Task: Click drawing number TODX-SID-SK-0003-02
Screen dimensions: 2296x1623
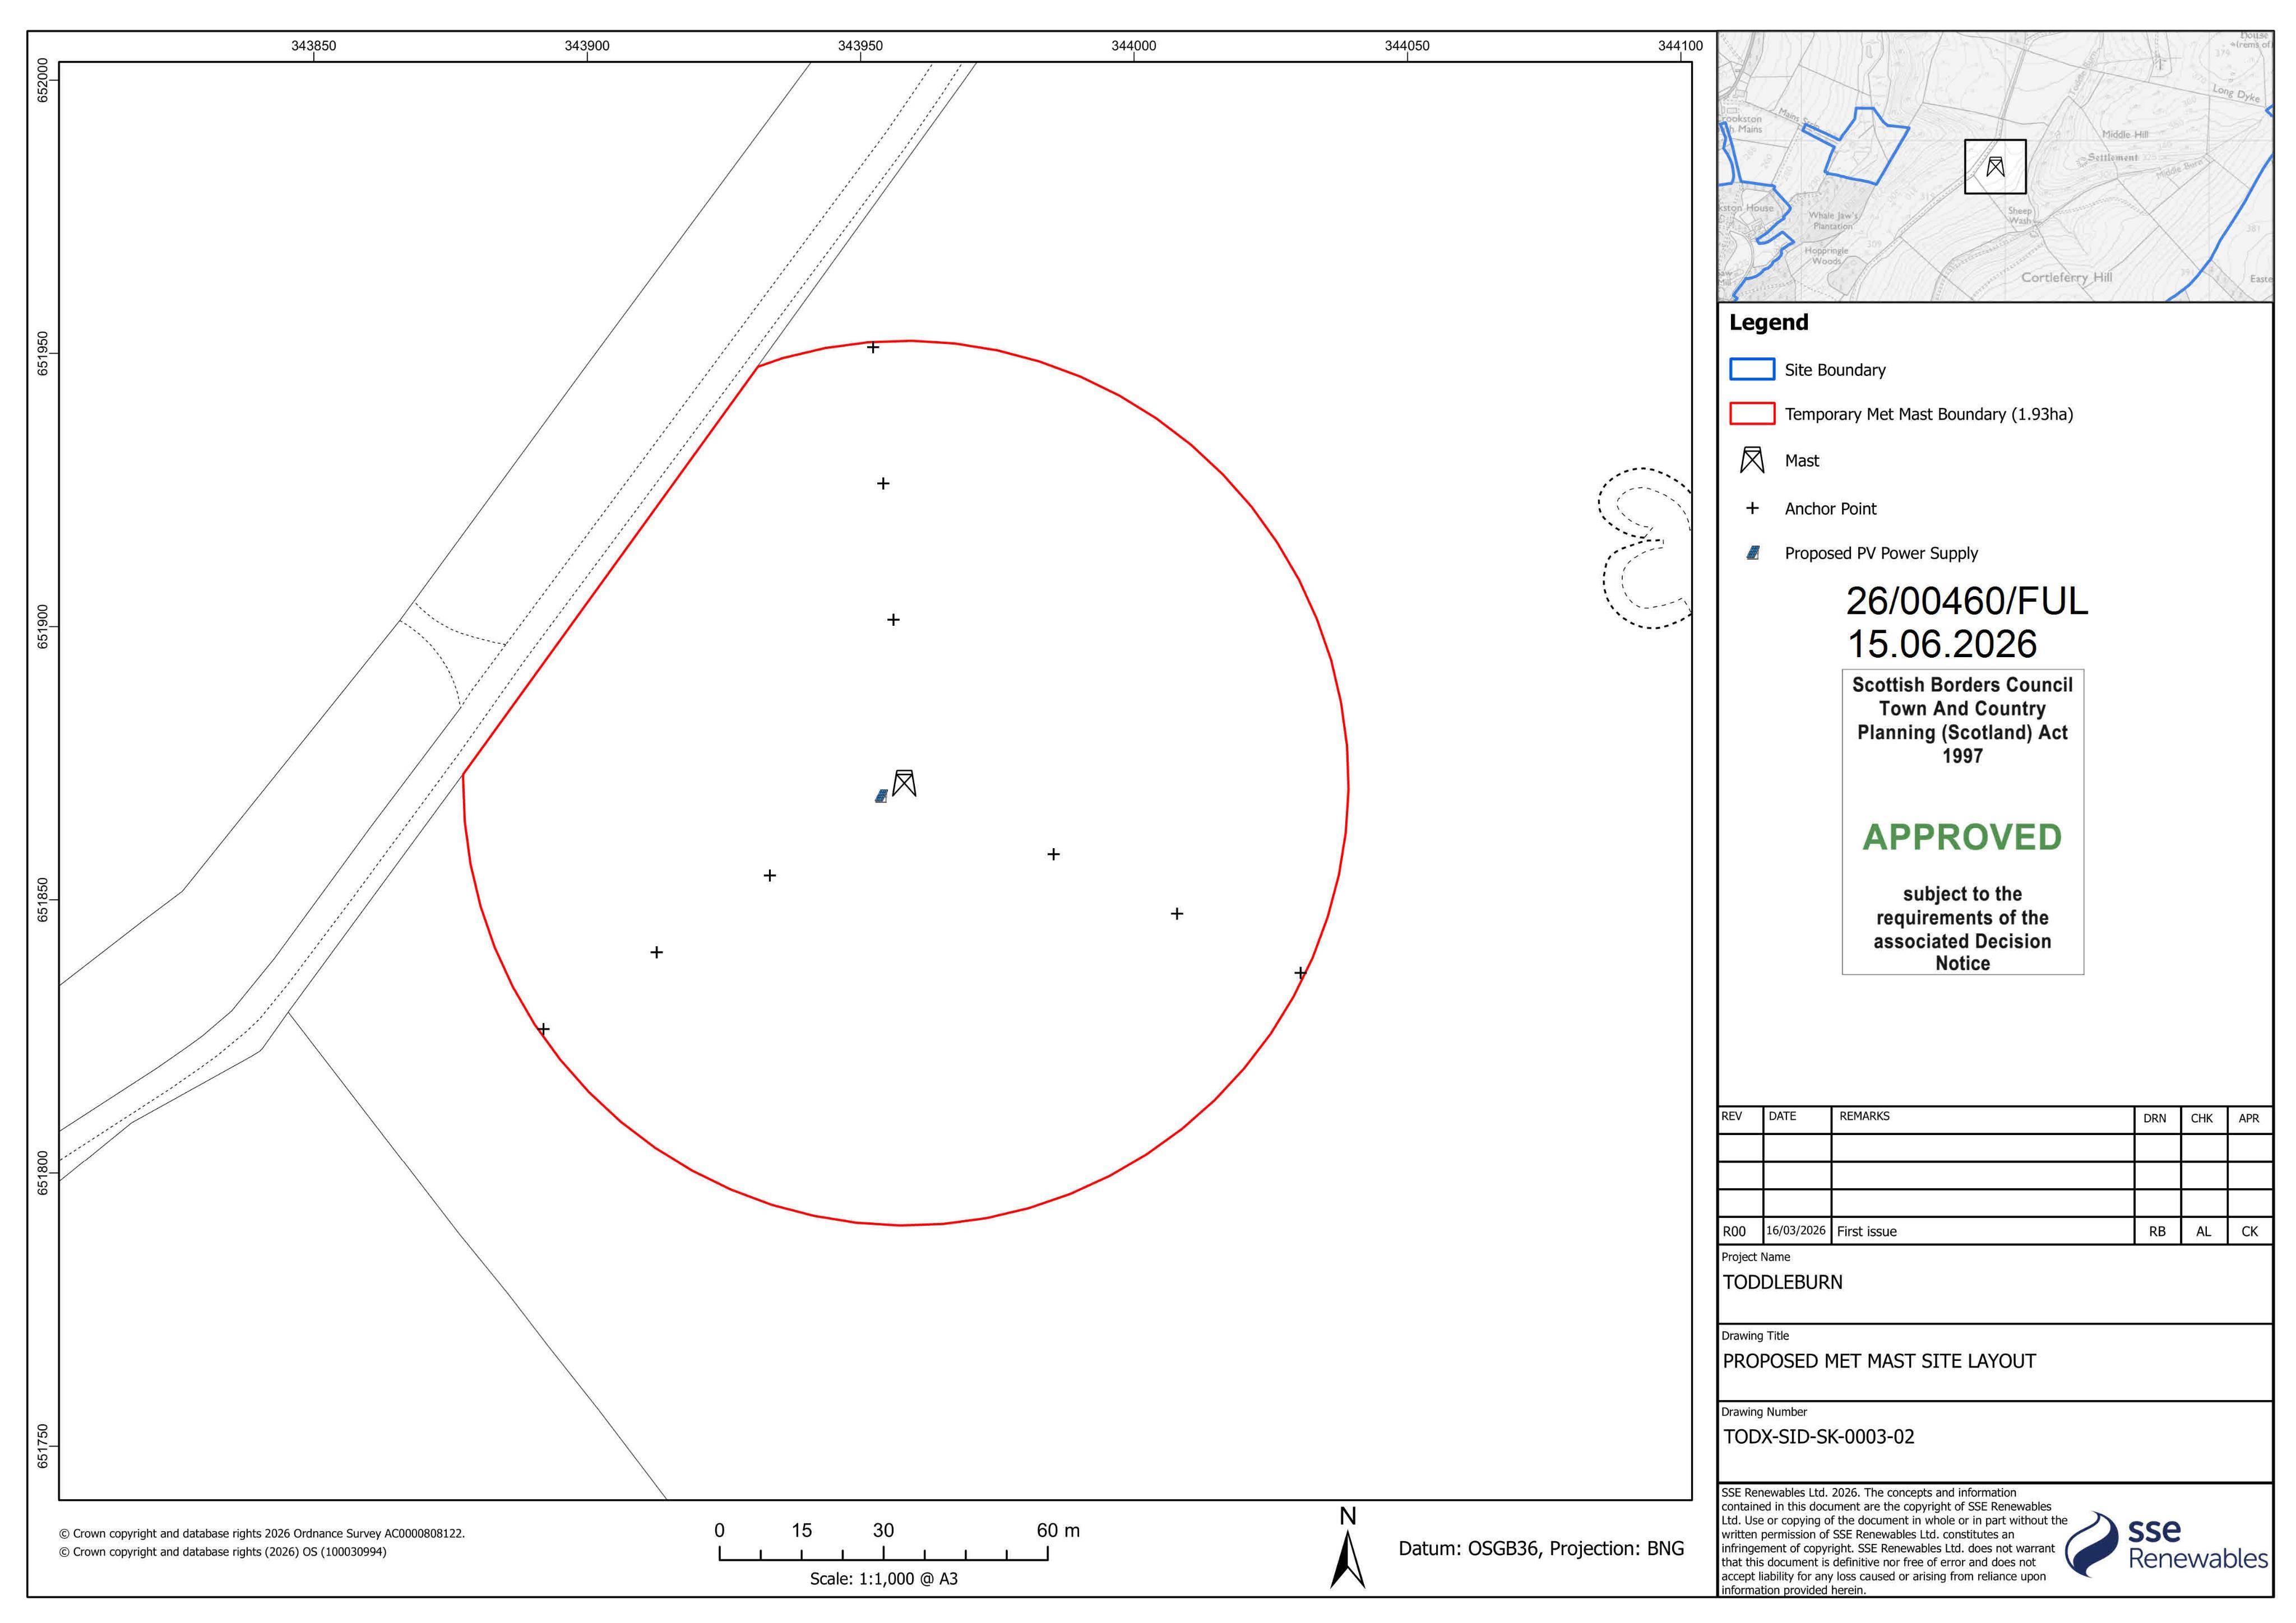Action: tap(1818, 1437)
